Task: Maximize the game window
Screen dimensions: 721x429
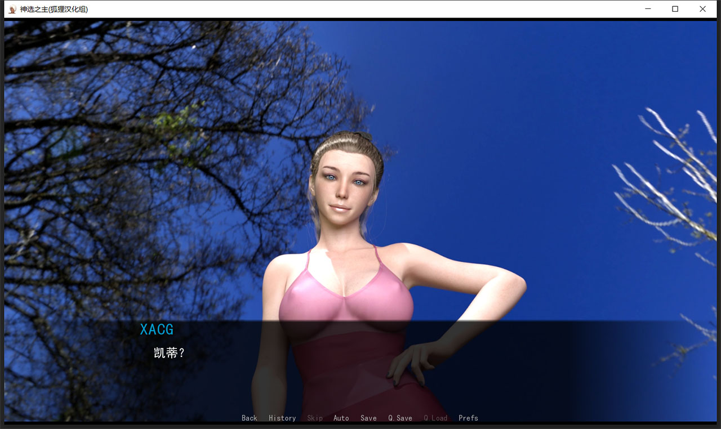Action: tap(675, 9)
